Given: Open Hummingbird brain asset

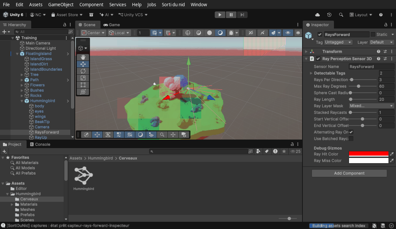Looking at the screenshot, I should [x=83, y=179].
